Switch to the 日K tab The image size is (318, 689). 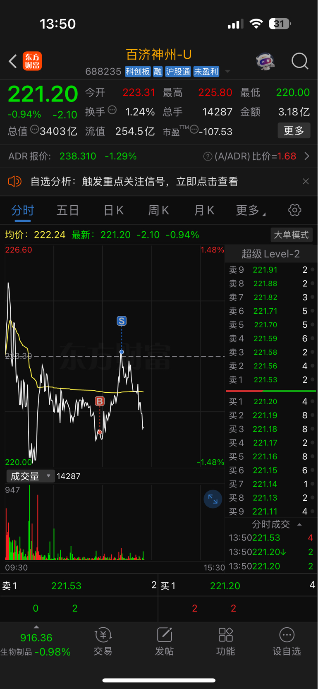[x=114, y=210]
